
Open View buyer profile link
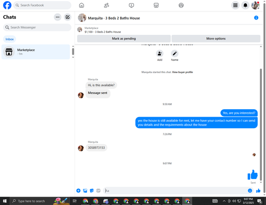(x=182, y=72)
